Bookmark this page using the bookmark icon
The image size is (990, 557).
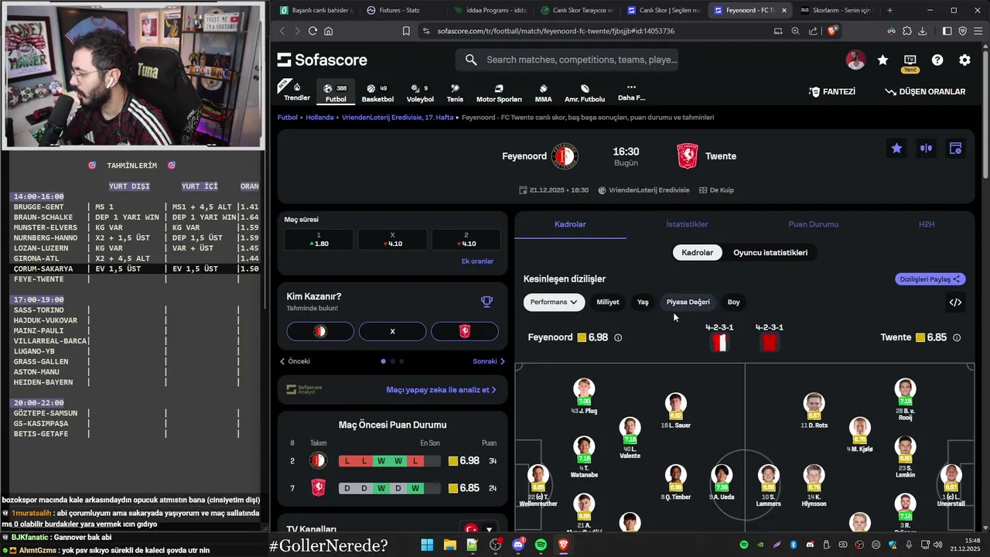(x=406, y=31)
